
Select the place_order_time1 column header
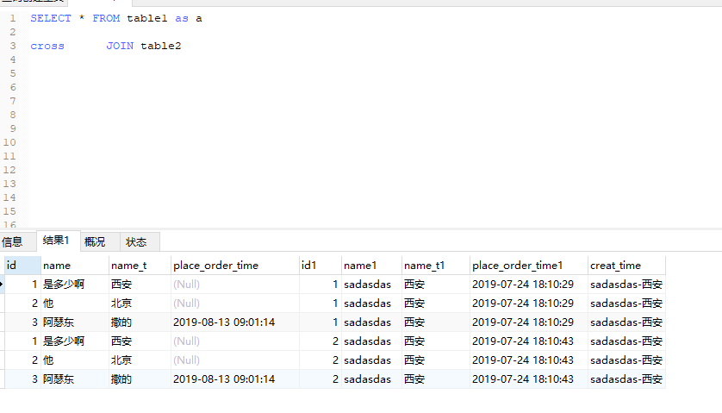tap(527, 265)
